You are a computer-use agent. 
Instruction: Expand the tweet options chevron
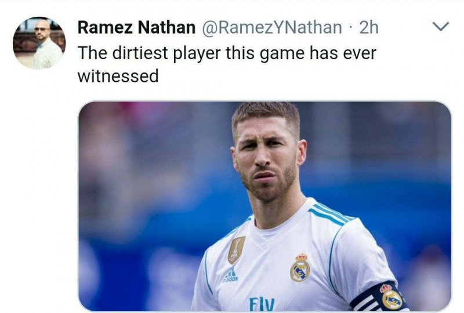point(441,27)
